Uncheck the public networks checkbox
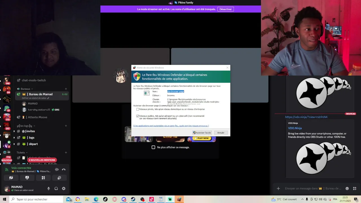The width and height of the screenshot is (361, 203). pyautogui.click(x=138, y=116)
